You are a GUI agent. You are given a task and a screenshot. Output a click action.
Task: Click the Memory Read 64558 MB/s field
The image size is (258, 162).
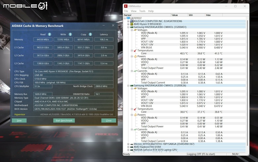43,39
